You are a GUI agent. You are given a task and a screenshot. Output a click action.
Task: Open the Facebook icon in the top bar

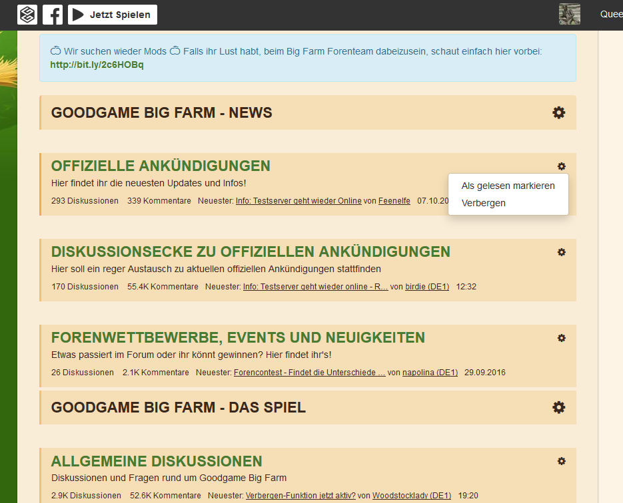coord(53,15)
